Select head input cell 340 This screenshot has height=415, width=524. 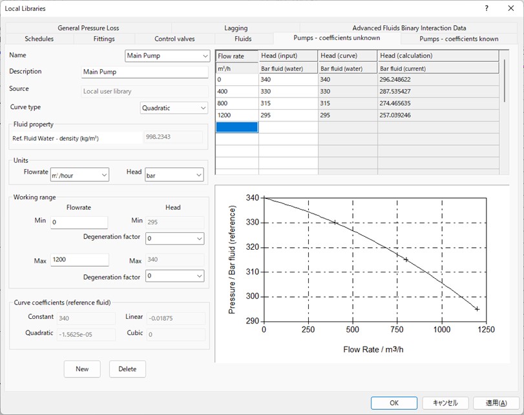pyautogui.click(x=288, y=79)
